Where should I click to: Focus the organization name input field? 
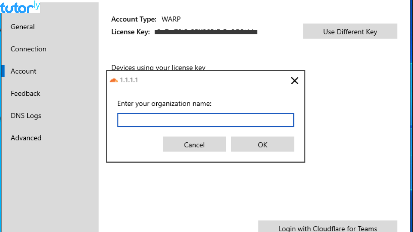(206, 120)
